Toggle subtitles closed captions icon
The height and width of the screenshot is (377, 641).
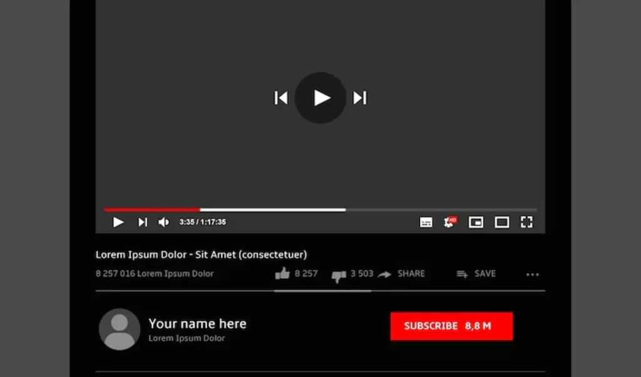point(426,222)
